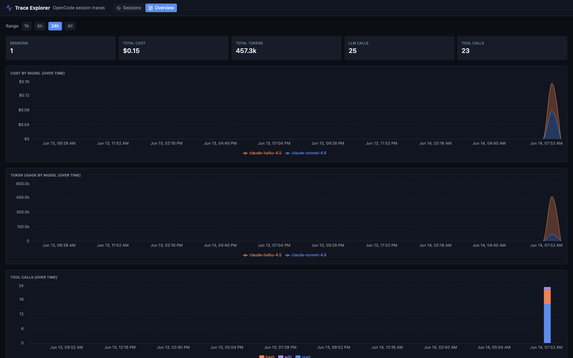The height and width of the screenshot is (358, 573).
Task: Toggle the bash legend in Tool Calls chart
Action: [267, 357]
